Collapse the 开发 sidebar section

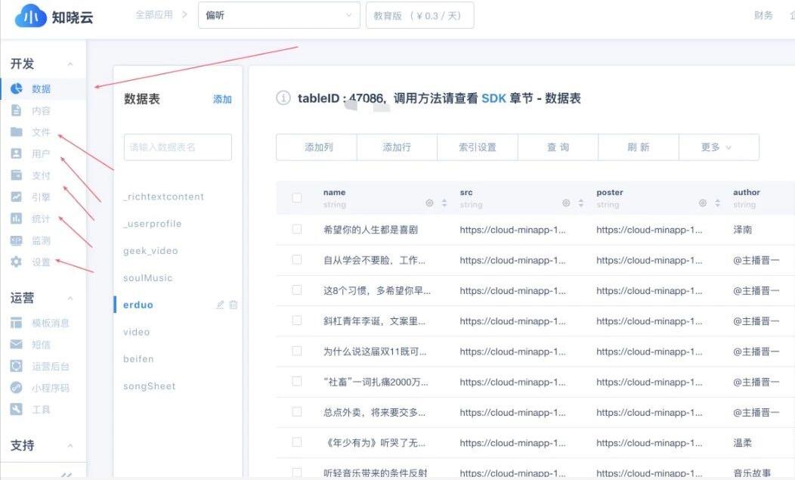pos(70,64)
